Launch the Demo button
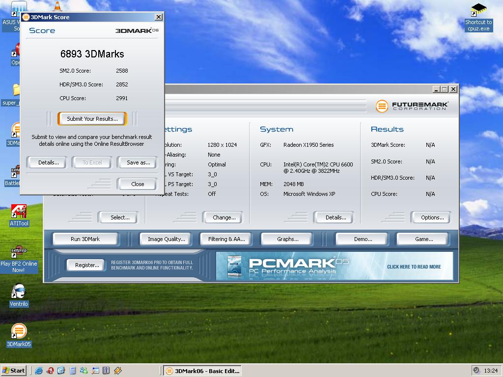This screenshot has height=377, width=503. [363, 239]
